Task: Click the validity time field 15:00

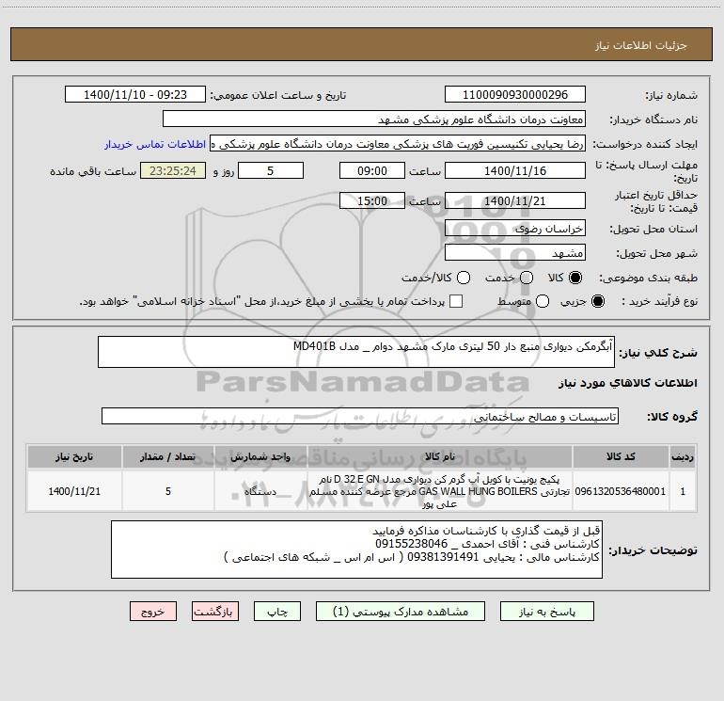Action: pos(372,200)
